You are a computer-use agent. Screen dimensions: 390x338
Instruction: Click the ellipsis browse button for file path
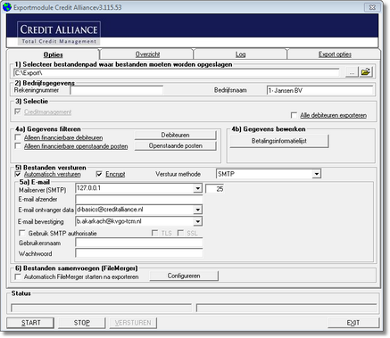point(352,72)
